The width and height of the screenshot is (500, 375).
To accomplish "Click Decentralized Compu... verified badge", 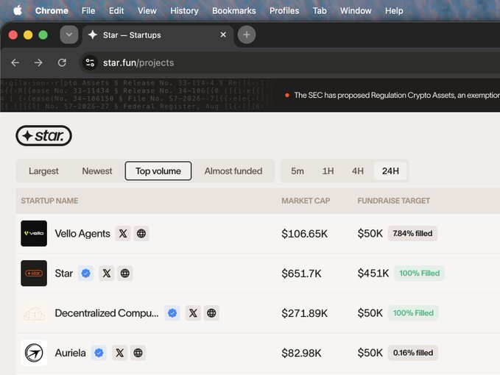I will click(x=172, y=313).
